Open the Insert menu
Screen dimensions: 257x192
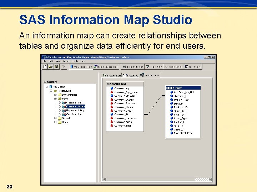tap(66, 61)
